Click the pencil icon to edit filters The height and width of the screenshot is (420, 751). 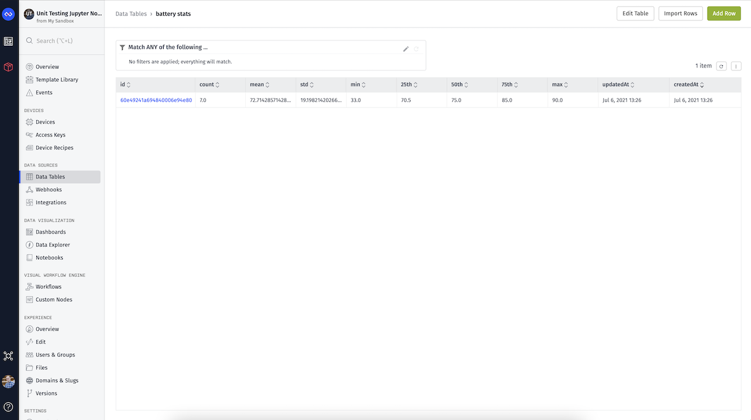(x=405, y=49)
